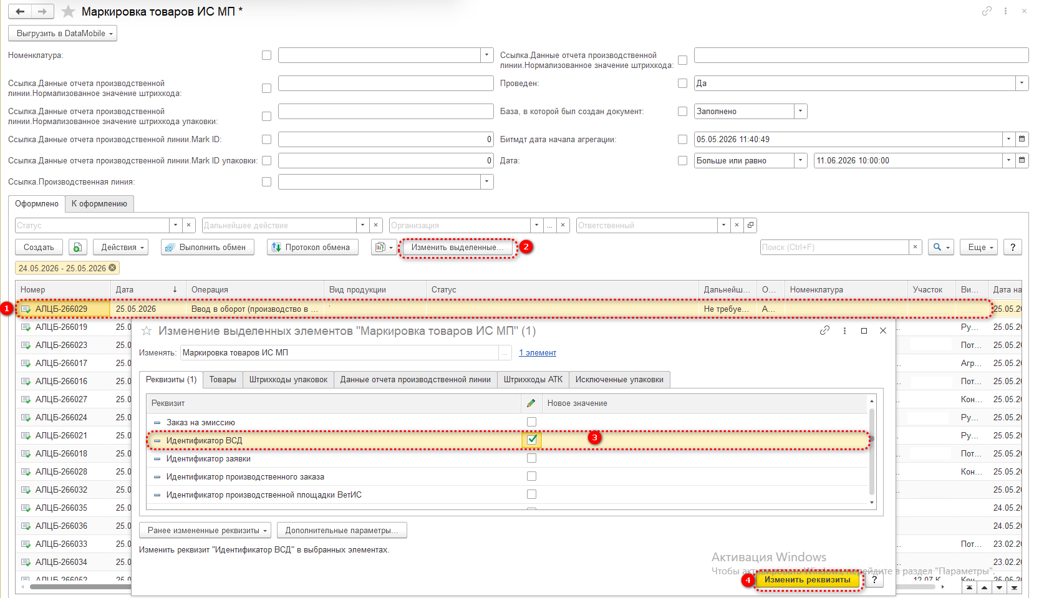The height and width of the screenshot is (598, 1039).
Task: Open the Организация field ellipsis selector
Action: (549, 225)
